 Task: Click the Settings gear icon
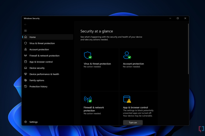click(26, 122)
